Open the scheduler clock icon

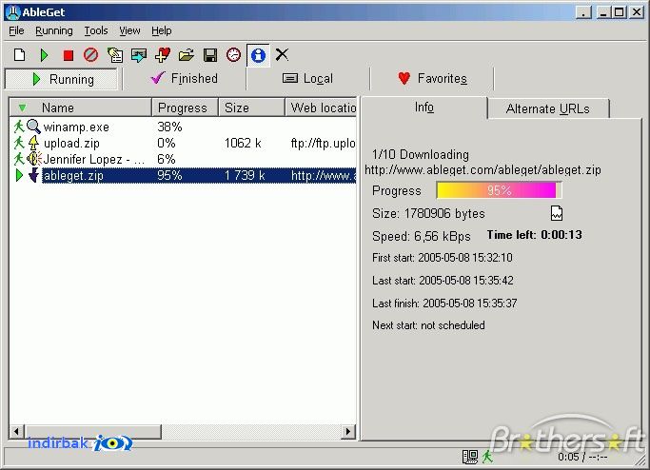click(233, 55)
